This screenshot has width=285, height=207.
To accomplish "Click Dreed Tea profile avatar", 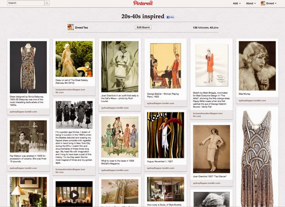I will click(x=70, y=27).
